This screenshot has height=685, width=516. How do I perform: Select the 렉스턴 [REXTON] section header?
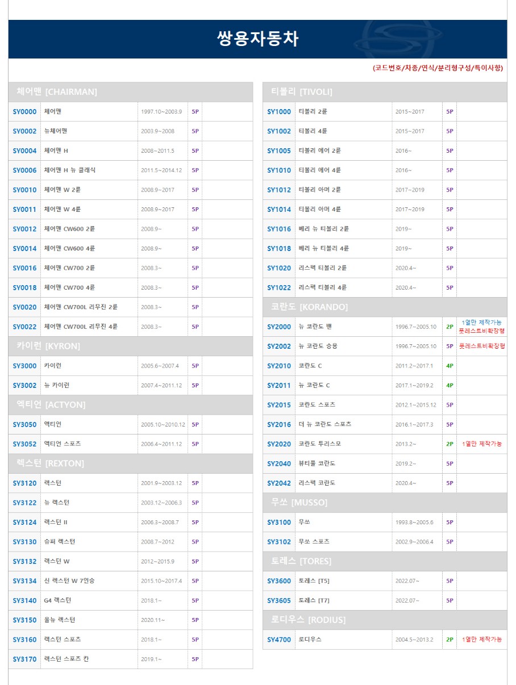51,463
